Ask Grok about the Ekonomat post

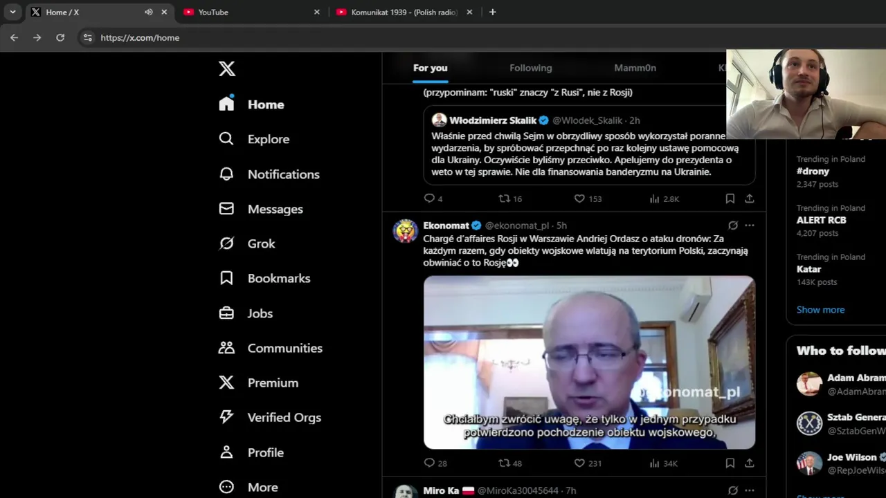tap(732, 225)
